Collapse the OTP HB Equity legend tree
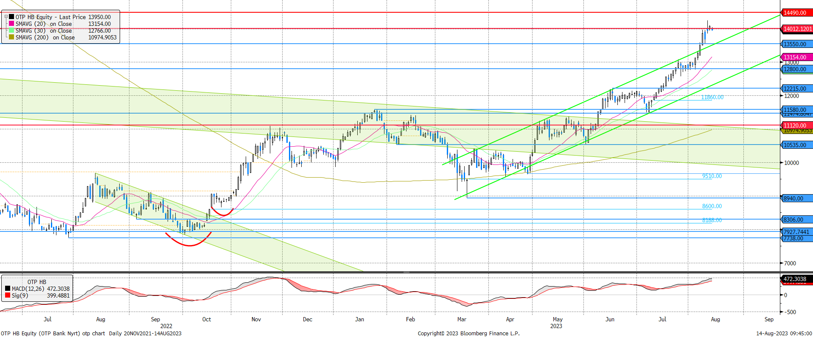The width and height of the screenshot is (813, 337). pyautogui.click(x=6, y=17)
